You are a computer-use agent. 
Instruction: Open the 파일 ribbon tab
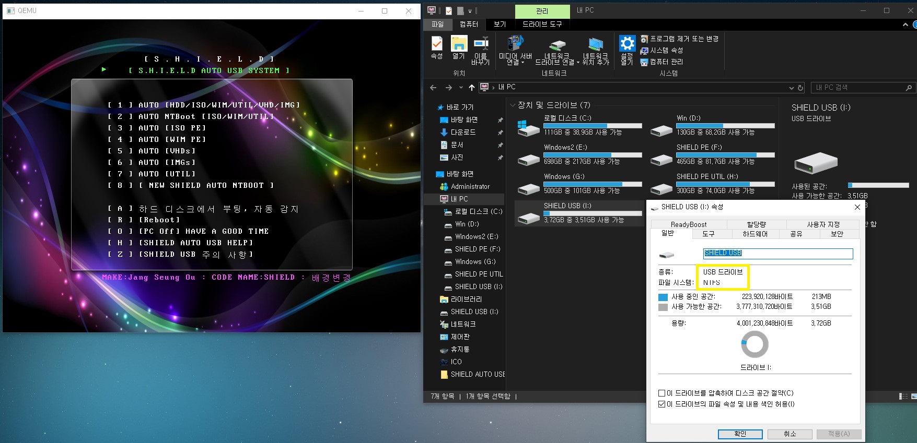coord(438,25)
